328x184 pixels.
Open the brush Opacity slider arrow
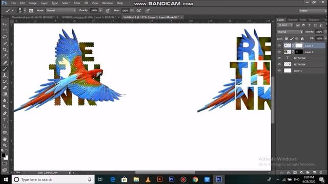coord(101,10)
